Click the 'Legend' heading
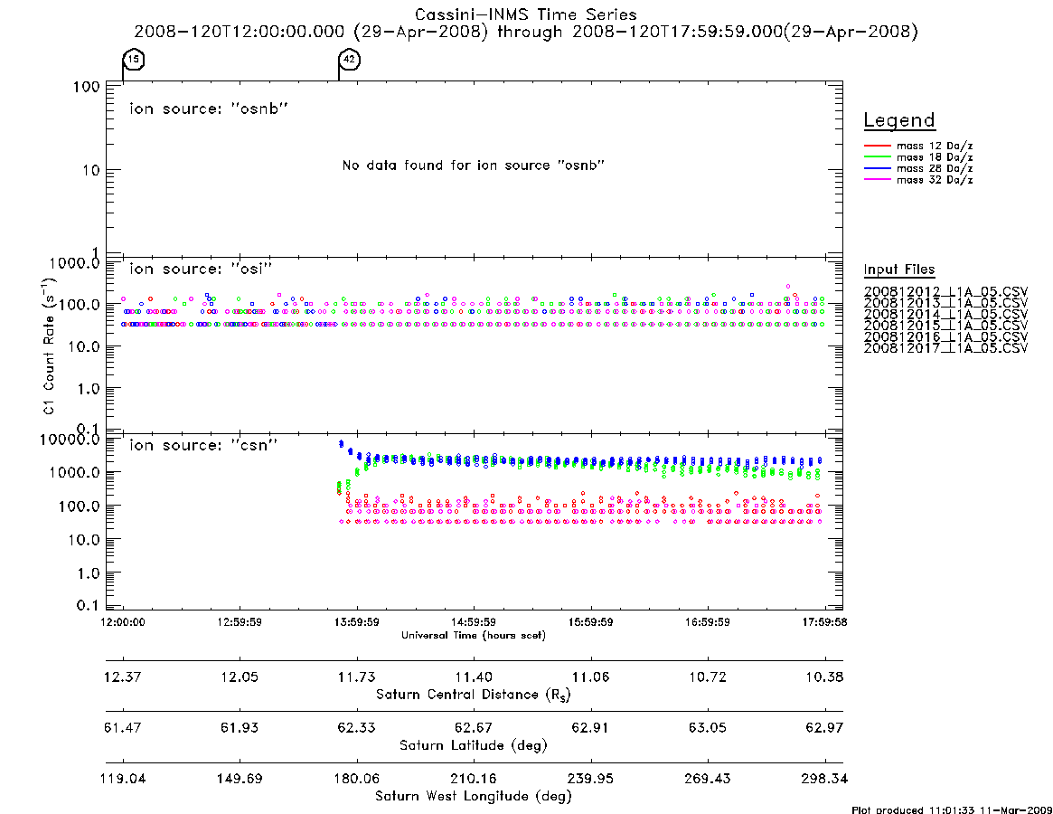 pos(899,121)
